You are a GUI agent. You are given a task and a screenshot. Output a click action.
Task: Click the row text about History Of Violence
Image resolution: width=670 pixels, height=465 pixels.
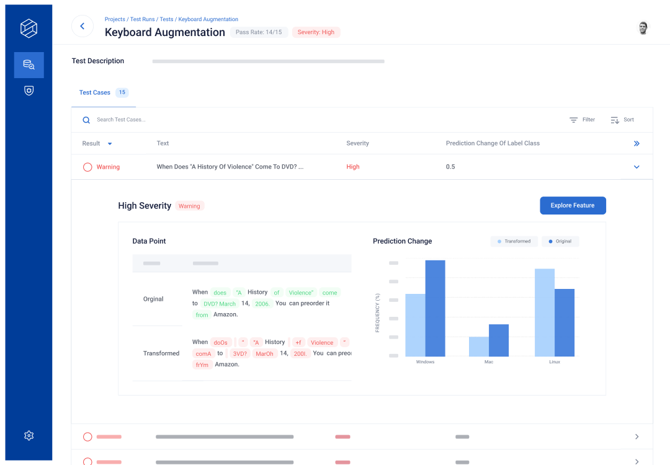click(230, 167)
